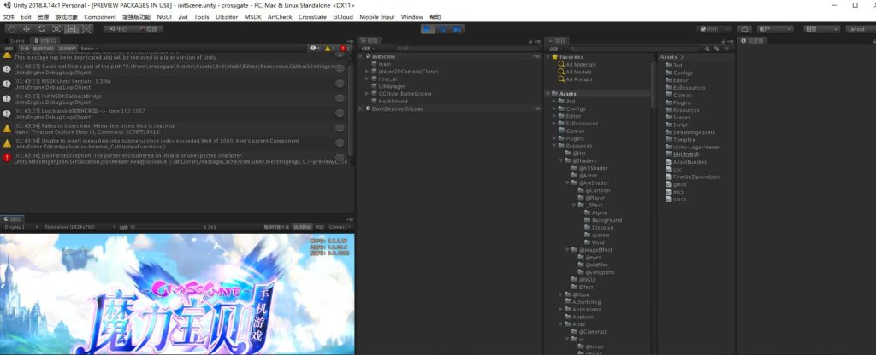Viewport: 876px width, 355px height.
Task: Collapse the @Shaders folder in Project tree
Action: click(561, 160)
